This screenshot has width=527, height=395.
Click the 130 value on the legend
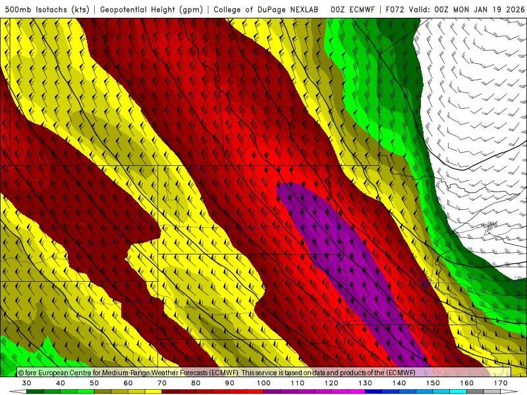[x=366, y=383]
